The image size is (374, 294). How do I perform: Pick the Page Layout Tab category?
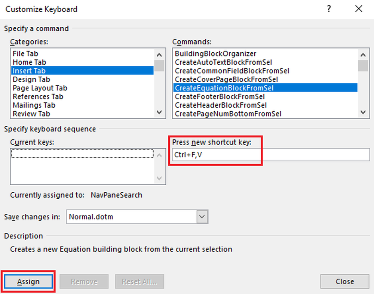(x=40, y=88)
